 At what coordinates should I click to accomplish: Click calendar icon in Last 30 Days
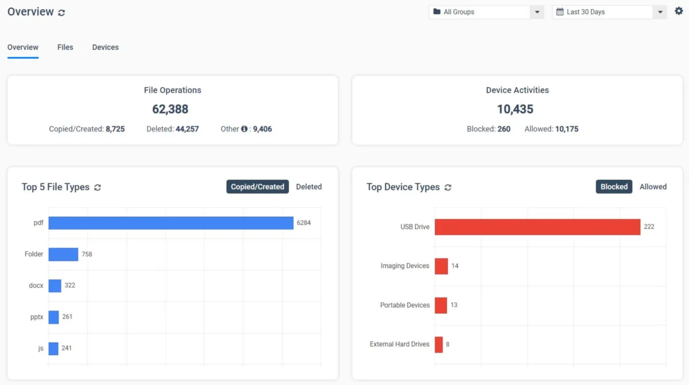click(x=560, y=12)
